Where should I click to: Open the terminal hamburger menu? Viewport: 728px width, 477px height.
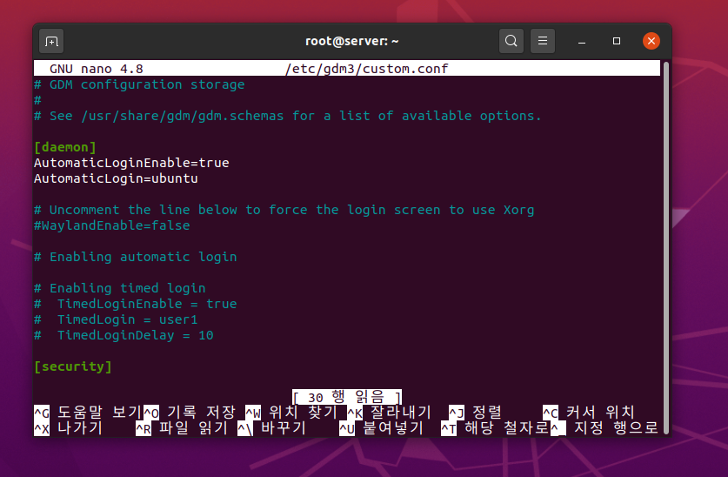tap(542, 41)
